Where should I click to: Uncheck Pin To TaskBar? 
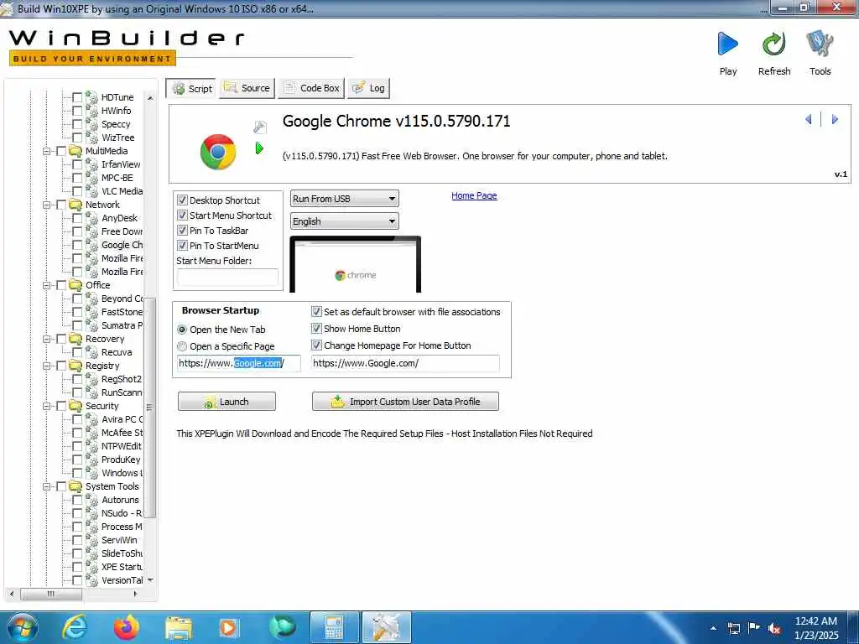182,231
